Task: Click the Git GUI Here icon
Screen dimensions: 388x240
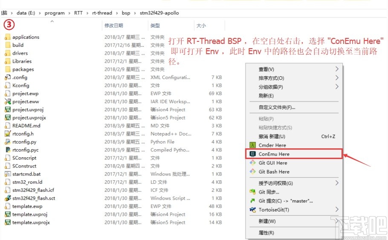Action: (x=252, y=163)
